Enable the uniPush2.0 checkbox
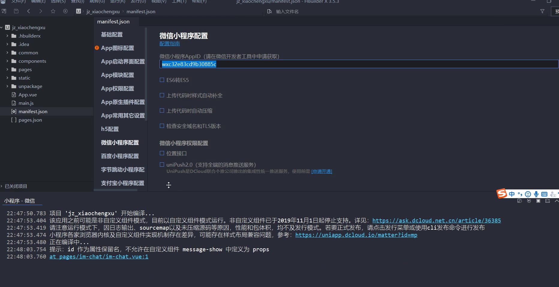Viewport: 559px width, 287px height. pyautogui.click(x=162, y=165)
